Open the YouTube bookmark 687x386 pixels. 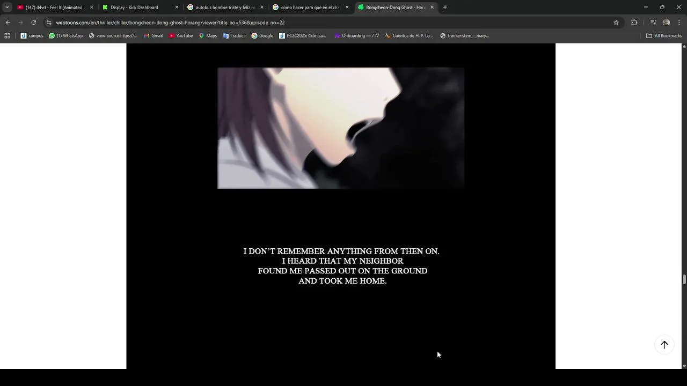[x=181, y=36]
